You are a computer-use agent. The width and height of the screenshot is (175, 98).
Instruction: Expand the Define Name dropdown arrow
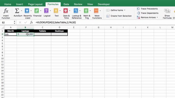[125, 10]
